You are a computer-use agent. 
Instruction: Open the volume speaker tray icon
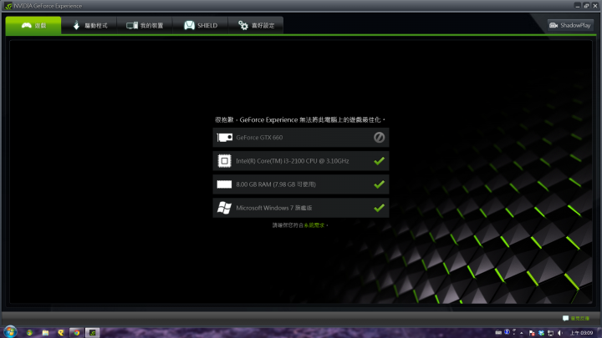point(559,333)
